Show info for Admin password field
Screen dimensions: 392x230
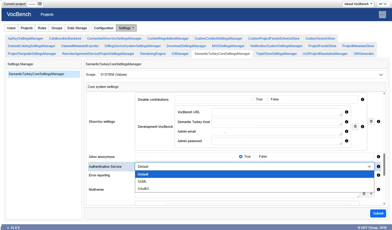click(x=347, y=141)
